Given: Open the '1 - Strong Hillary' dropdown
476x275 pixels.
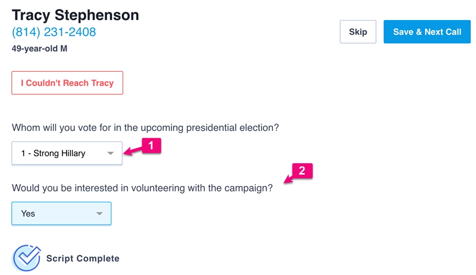Looking at the screenshot, I should coord(67,154).
